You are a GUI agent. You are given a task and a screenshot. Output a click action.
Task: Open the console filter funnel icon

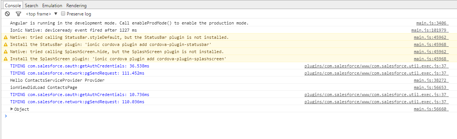(18, 14)
